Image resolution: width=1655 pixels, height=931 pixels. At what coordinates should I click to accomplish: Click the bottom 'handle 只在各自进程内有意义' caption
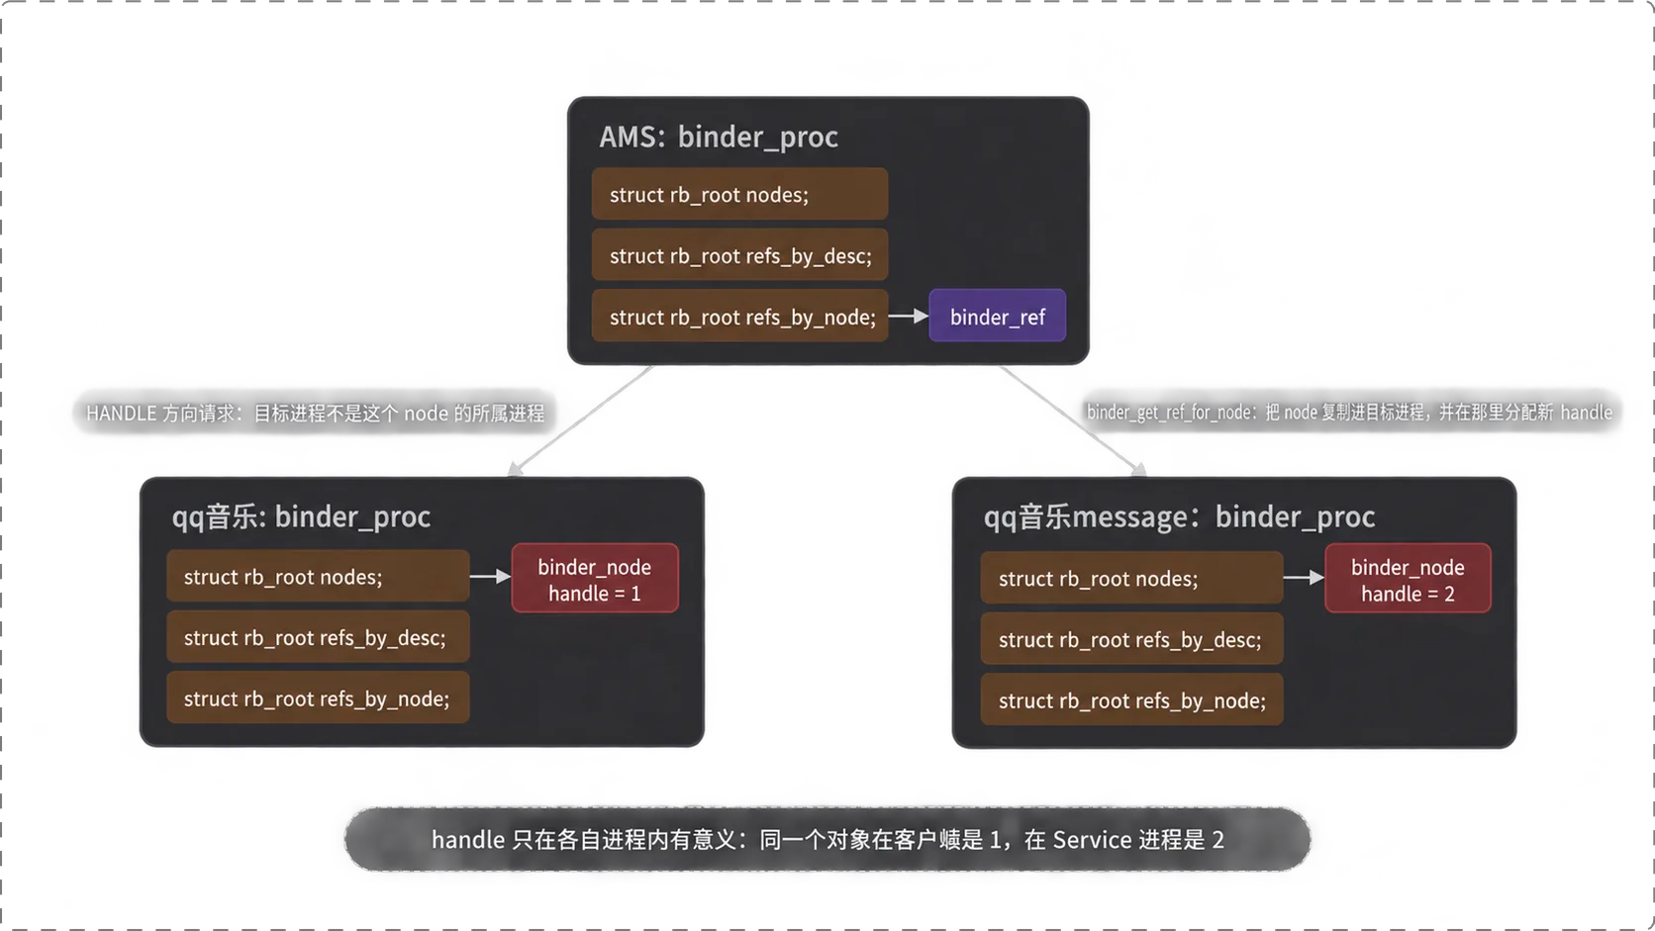[x=827, y=839]
